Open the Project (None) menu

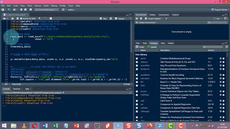tap(220, 10)
